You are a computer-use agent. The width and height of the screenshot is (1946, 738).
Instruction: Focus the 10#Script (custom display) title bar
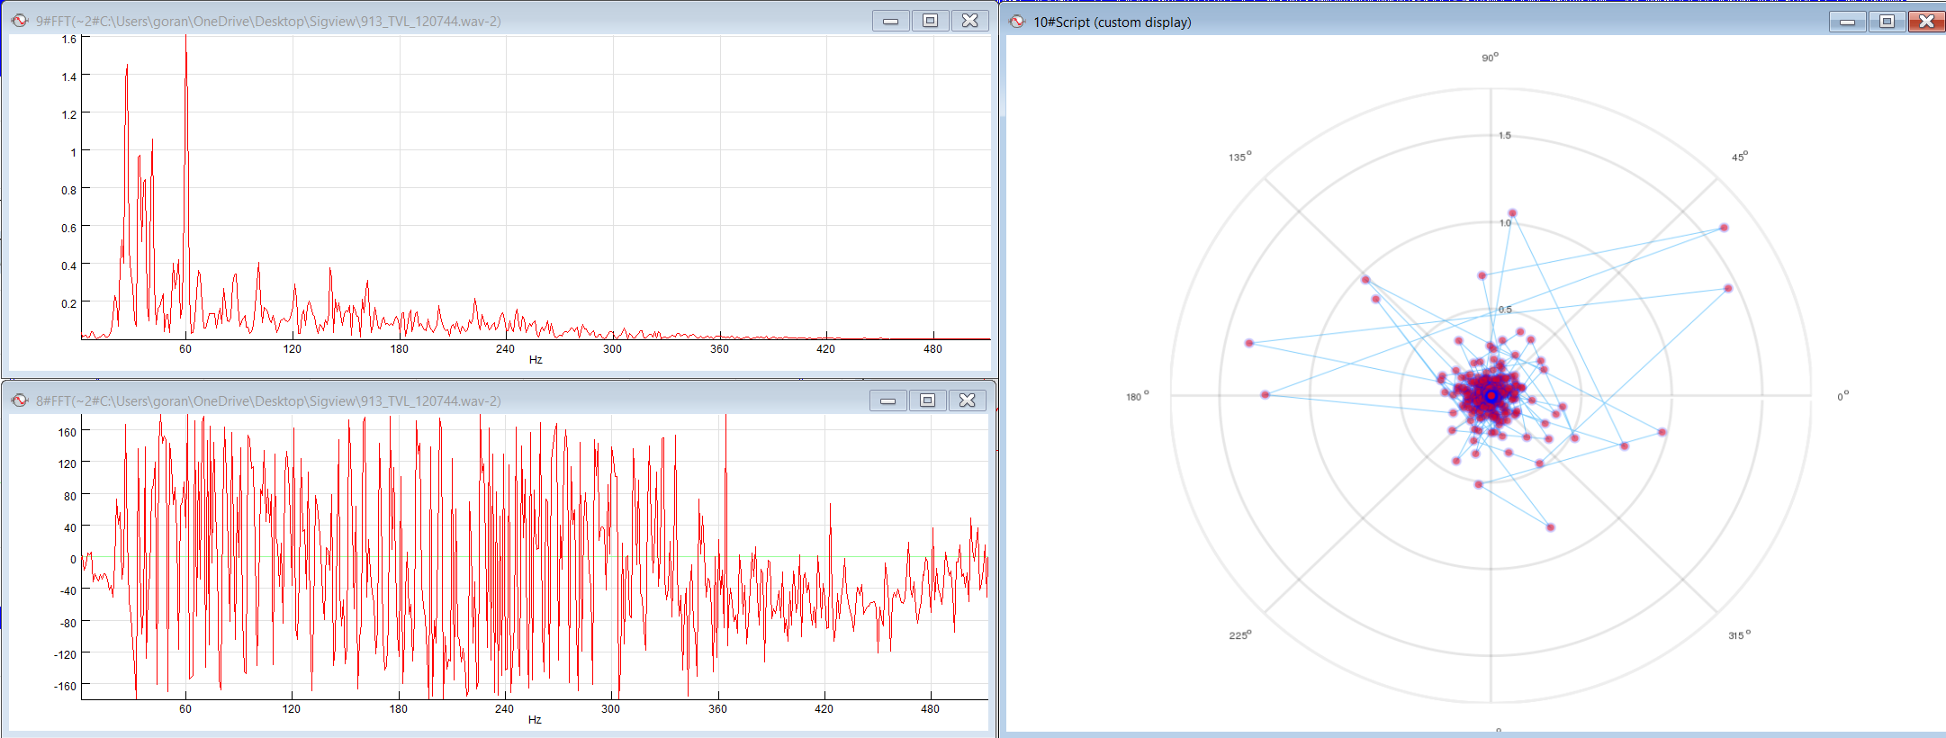[1112, 22]
